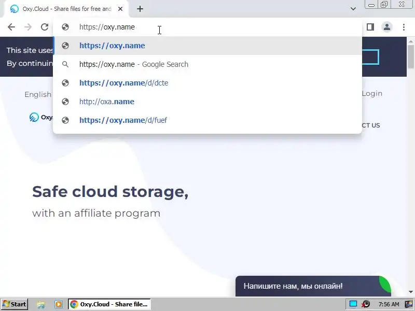Toggle the browser side panel icon
This screenshot has width=415, height=311.
[370, 27]
